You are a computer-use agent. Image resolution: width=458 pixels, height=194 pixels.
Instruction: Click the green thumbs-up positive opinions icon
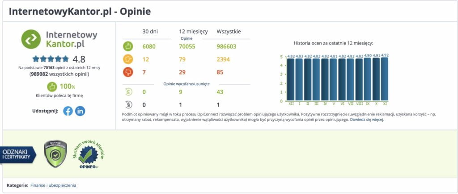(128, 46)
